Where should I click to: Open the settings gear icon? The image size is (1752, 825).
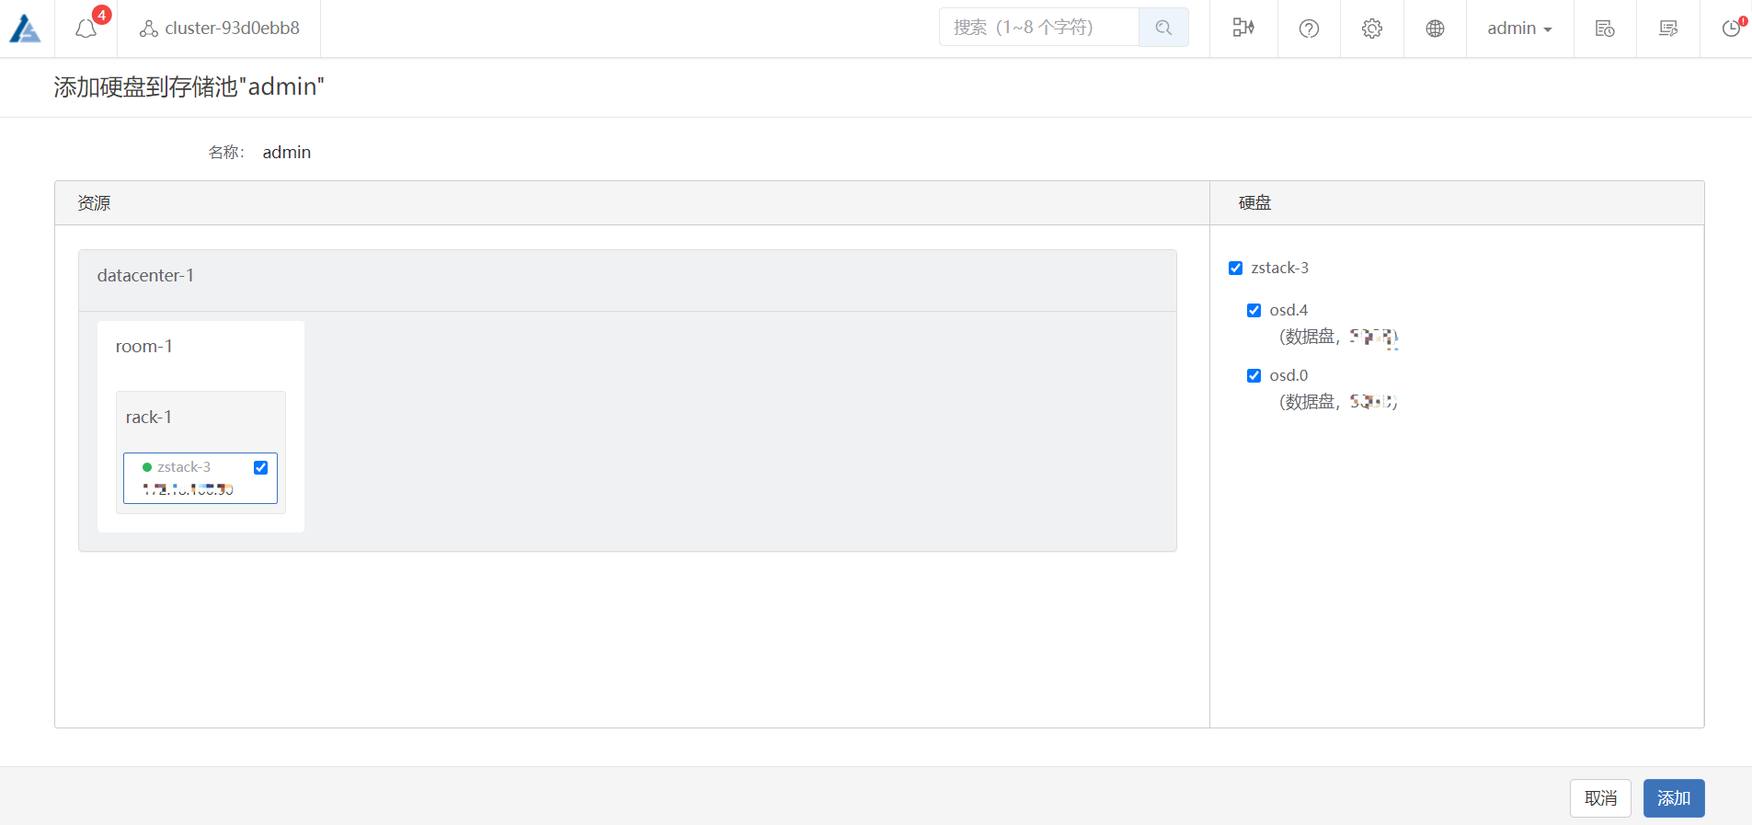[x=1371, y=29]
